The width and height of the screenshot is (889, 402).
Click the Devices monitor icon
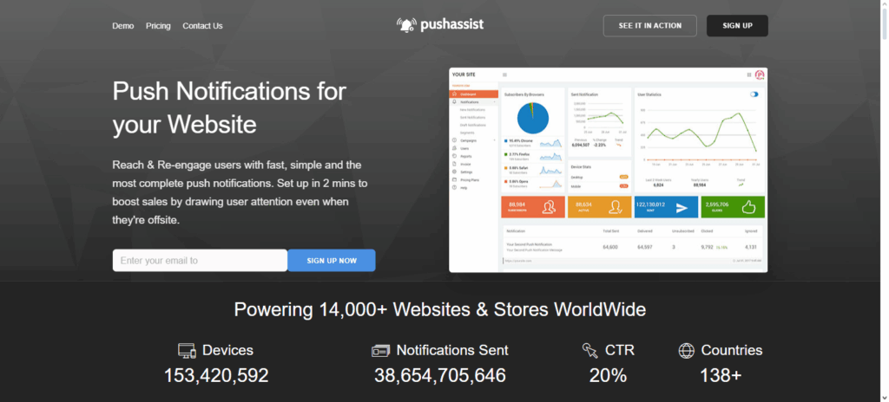point(188,351)
